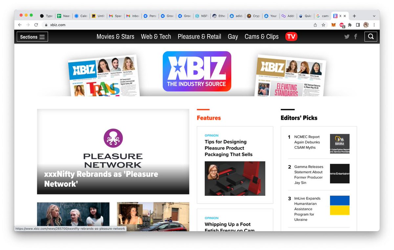Screen dimensions: 394x250
Task: Click the Ukraine flag thumbnail
Action: click(x=340, y=205)
